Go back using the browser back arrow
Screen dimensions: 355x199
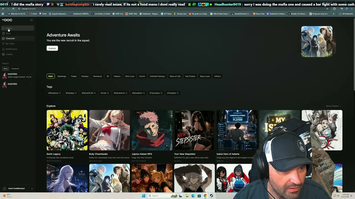pyautogui.click(x=3, y=9)
